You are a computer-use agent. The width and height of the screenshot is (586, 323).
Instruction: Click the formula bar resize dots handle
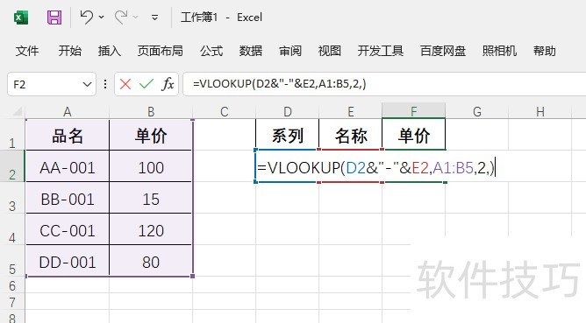point(105,84)
